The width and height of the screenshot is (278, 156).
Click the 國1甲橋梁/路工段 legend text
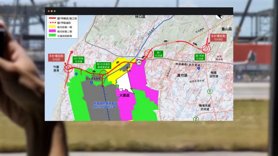(67, 18)
